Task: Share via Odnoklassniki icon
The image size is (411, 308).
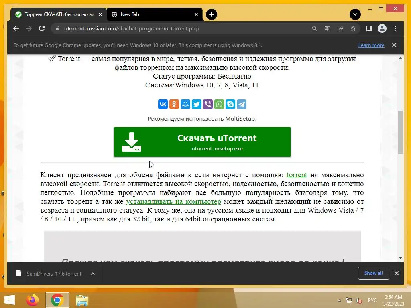Action: [x=174, y=104]
